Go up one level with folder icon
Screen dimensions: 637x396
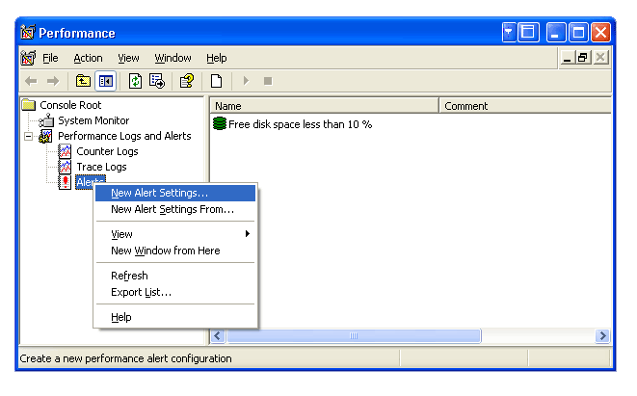click(x=83, y=81)
